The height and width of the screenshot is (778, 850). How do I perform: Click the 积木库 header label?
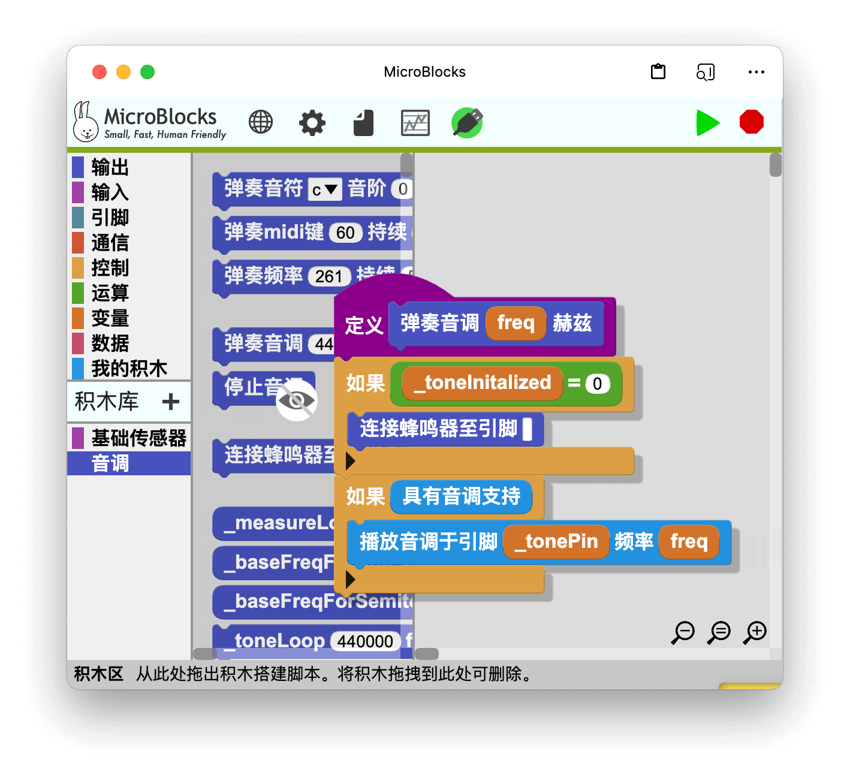point(107,402)
